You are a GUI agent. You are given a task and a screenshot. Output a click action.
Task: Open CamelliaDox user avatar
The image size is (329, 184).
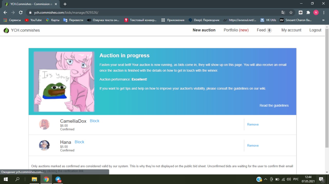[44, 124]
